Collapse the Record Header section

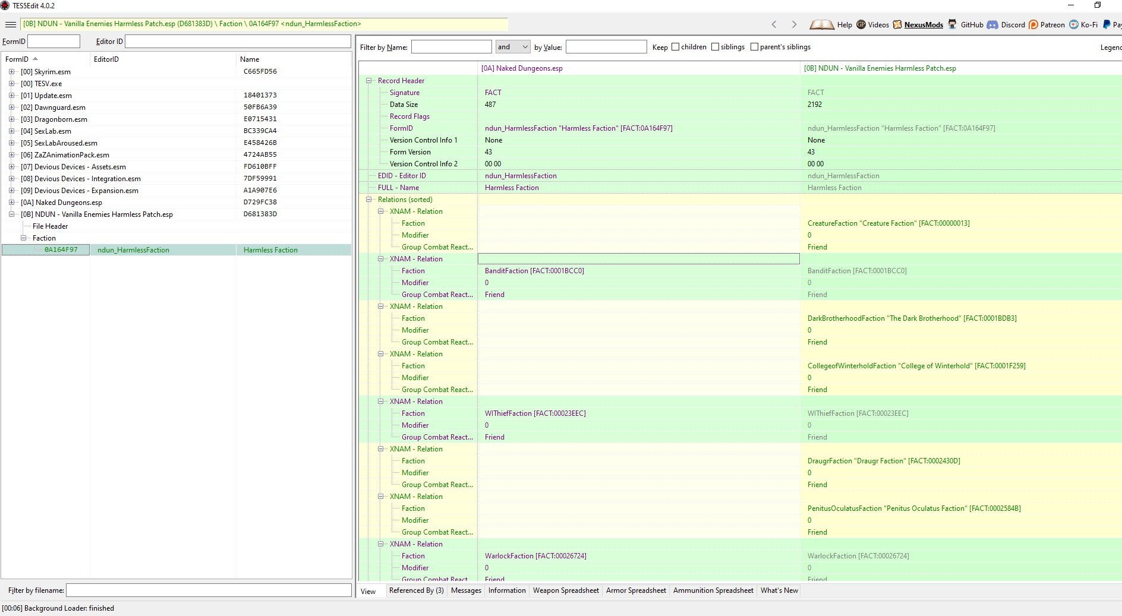(368, 81)
